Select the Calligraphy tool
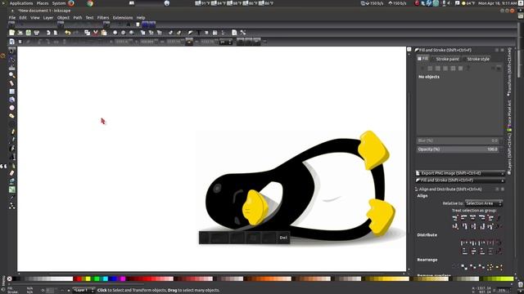This screenshot has height=294, width=524. click(12, 149)
